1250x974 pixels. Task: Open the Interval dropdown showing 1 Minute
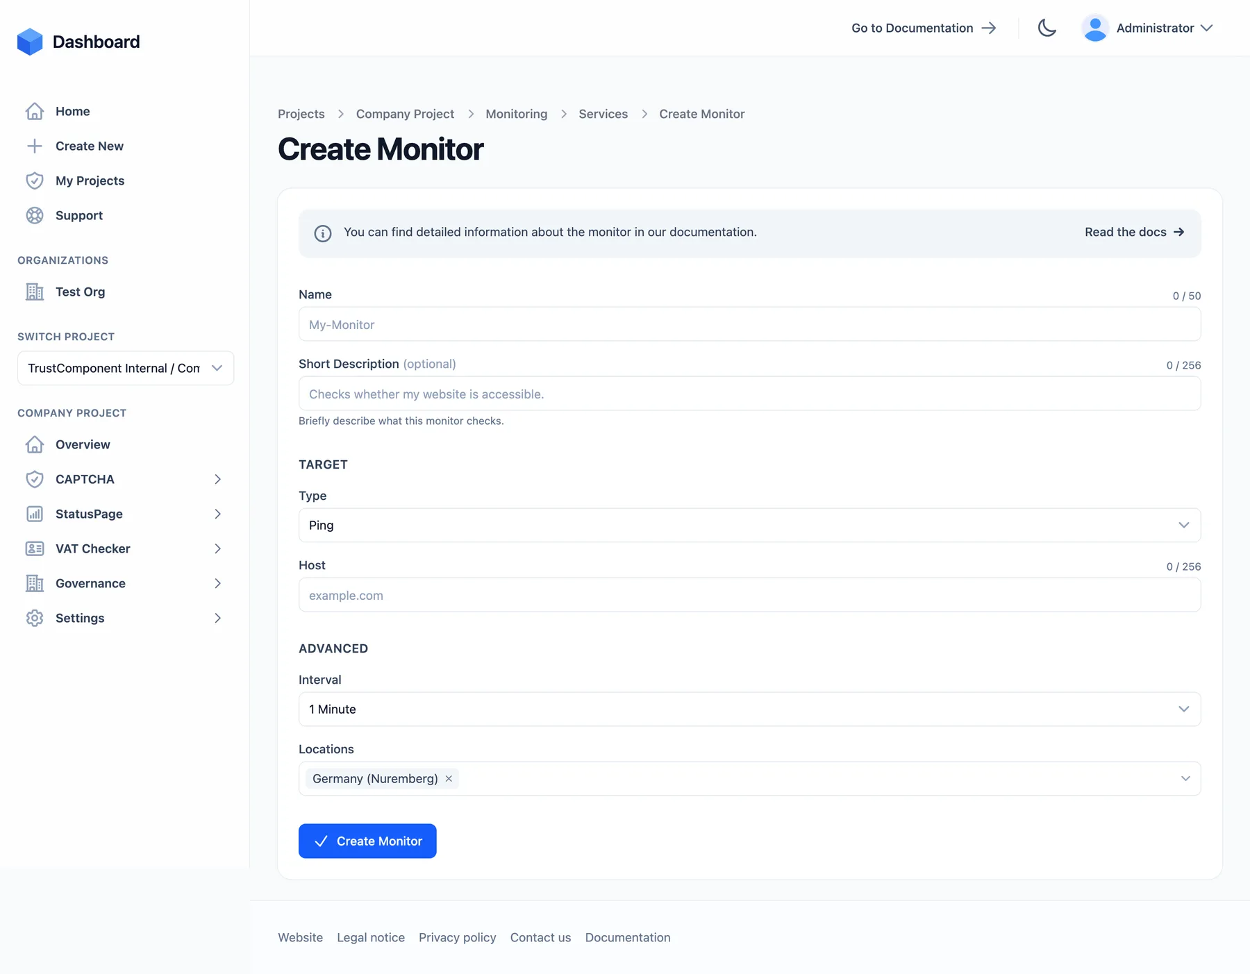coord(749,709)
